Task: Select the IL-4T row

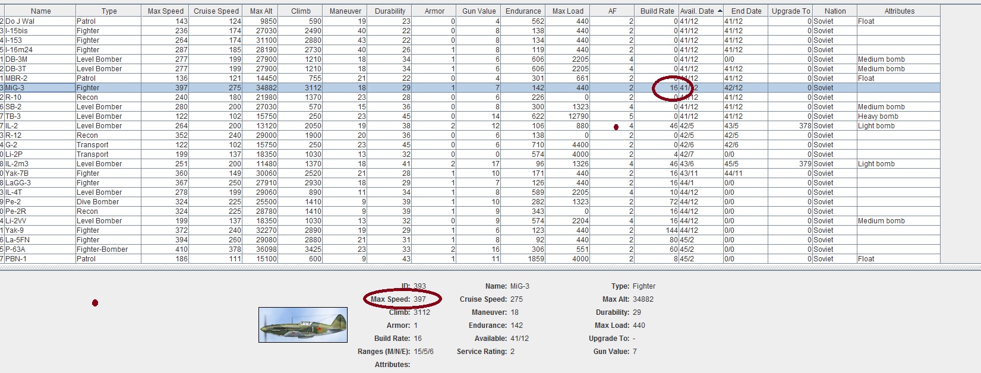Action: [470, 192]
